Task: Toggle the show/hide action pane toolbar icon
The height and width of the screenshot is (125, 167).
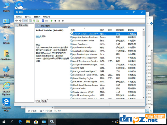Action: tap(47, 21)
